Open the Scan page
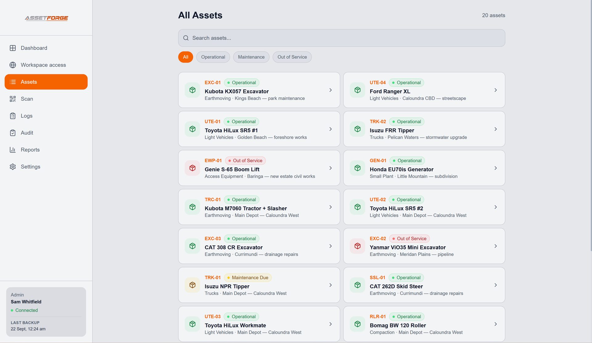 [46, 99]
